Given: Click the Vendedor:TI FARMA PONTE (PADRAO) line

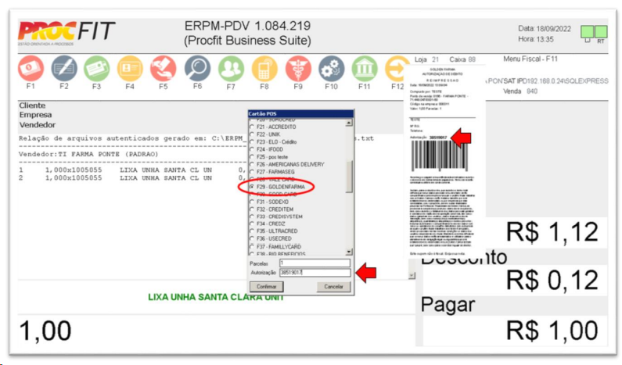Looking at the screenshot, I should [88, 154].
